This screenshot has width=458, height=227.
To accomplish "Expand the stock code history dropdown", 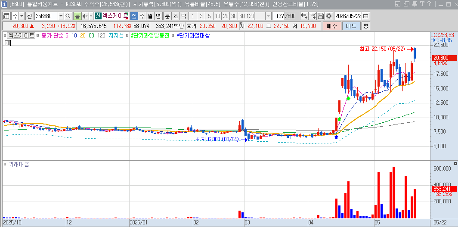I will pos(61,16).
